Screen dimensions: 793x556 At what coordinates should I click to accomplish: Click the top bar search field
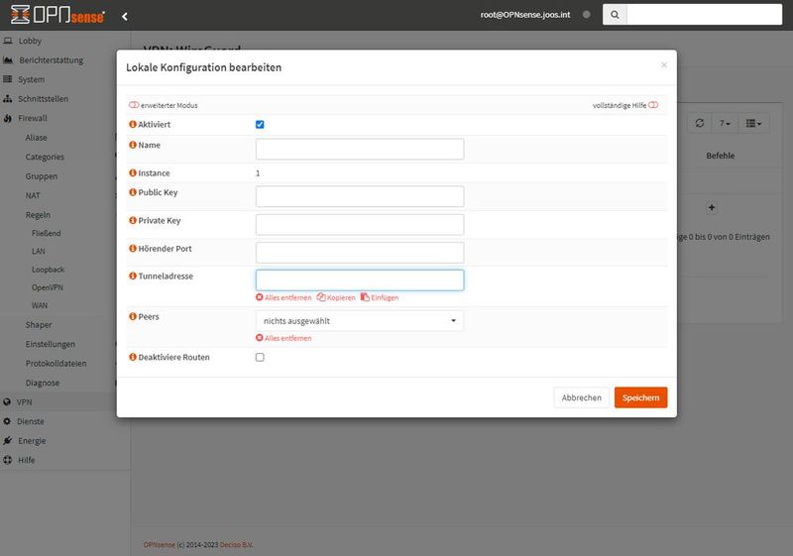coord(704,15)
